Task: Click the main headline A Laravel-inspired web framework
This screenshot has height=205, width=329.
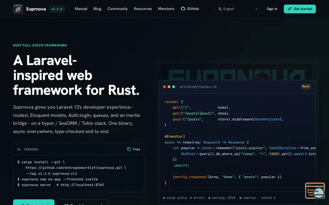Action: click(76, 75)
